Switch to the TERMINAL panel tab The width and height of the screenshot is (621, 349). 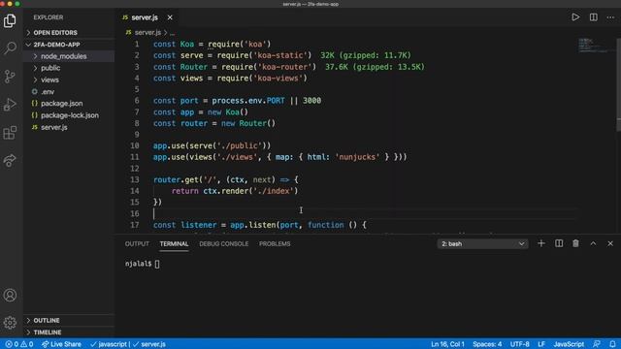pyautogui.click(x=174, y=243)
